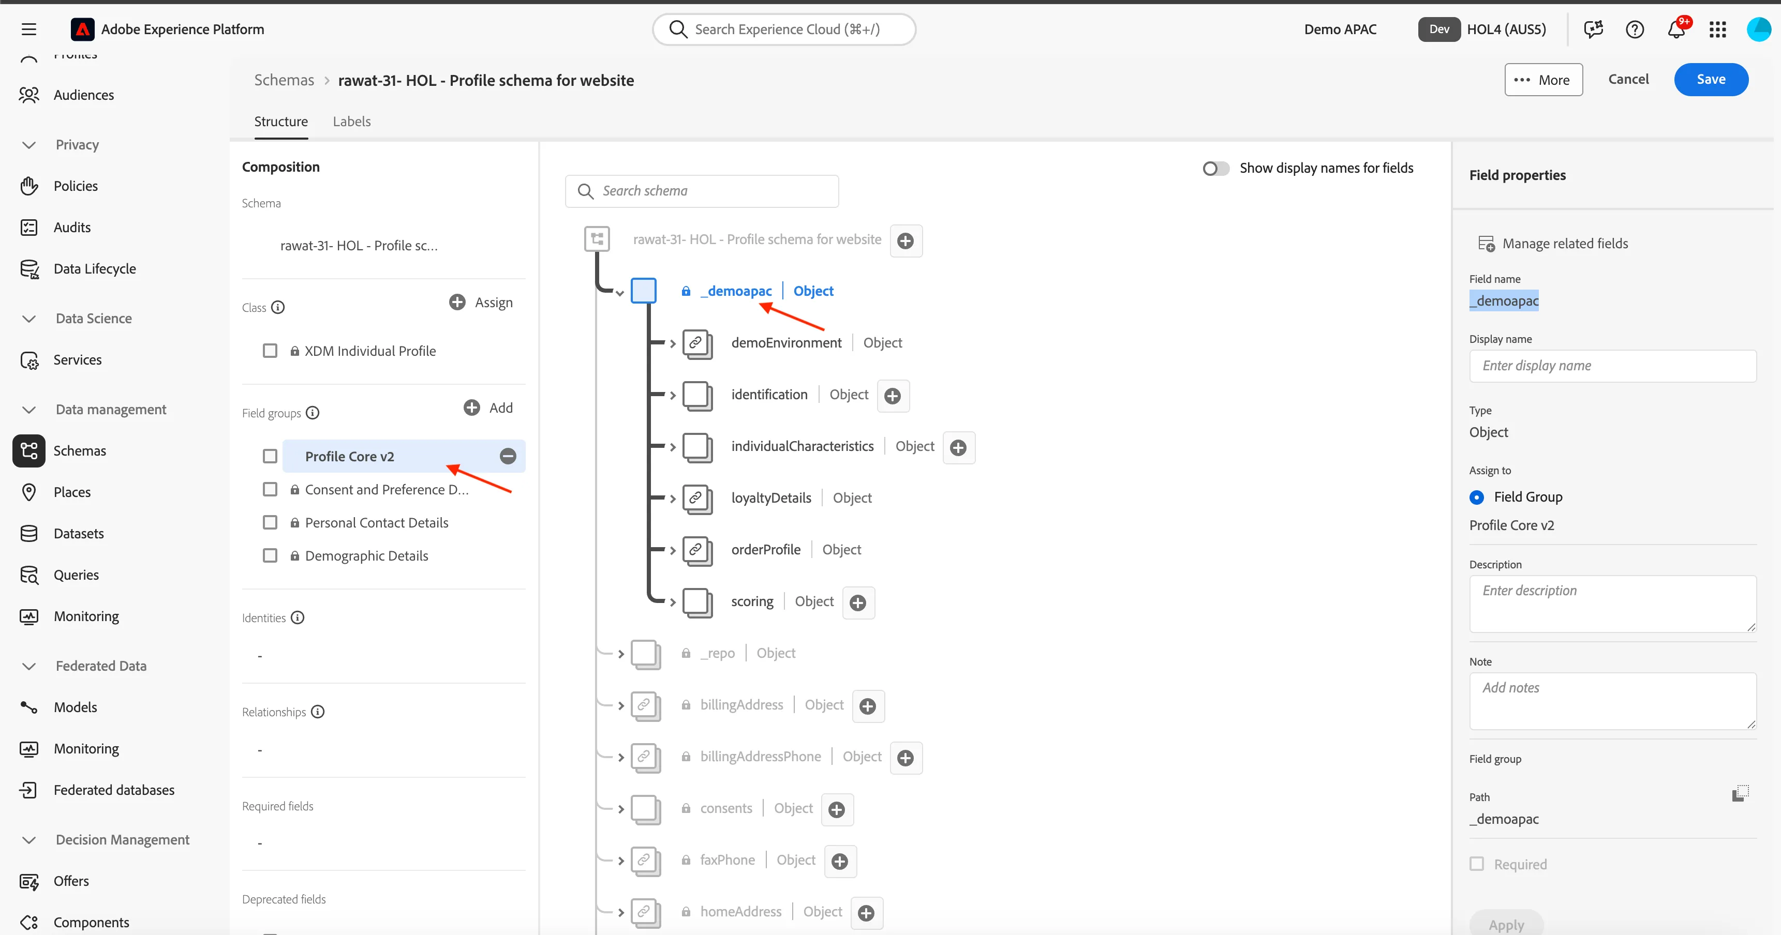Viewport: 1781px width, 935px height.
Task: Click the Save button
Action: (1711, 80)
